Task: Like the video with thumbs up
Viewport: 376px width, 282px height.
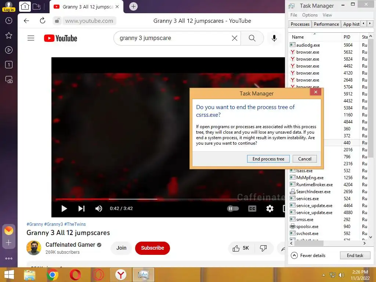Action: tap(241, 248)
